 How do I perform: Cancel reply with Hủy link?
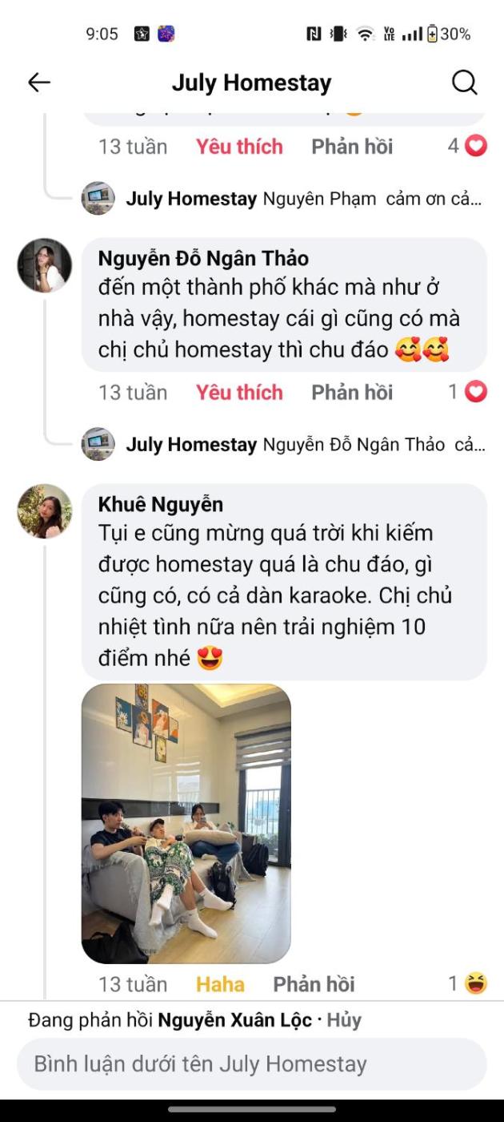[344, 1020]
